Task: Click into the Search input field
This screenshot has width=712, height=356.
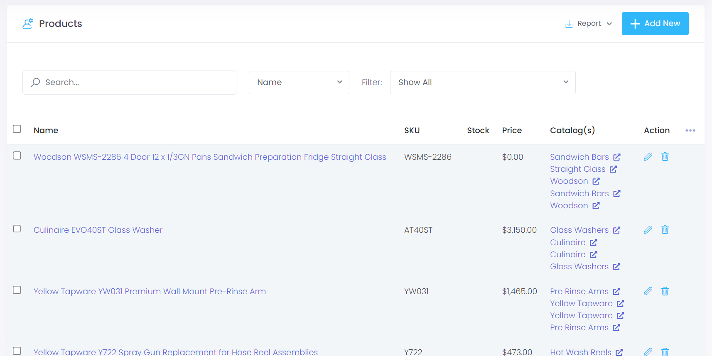Action: tap(129, 83)
